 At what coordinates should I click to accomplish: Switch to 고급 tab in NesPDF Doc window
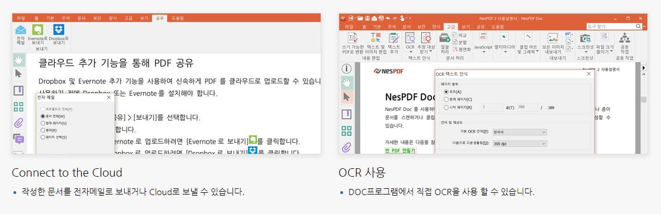451,27
